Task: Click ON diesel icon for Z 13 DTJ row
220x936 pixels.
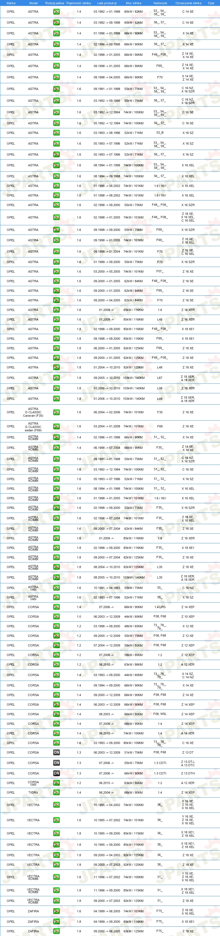Action: point(57,763)
